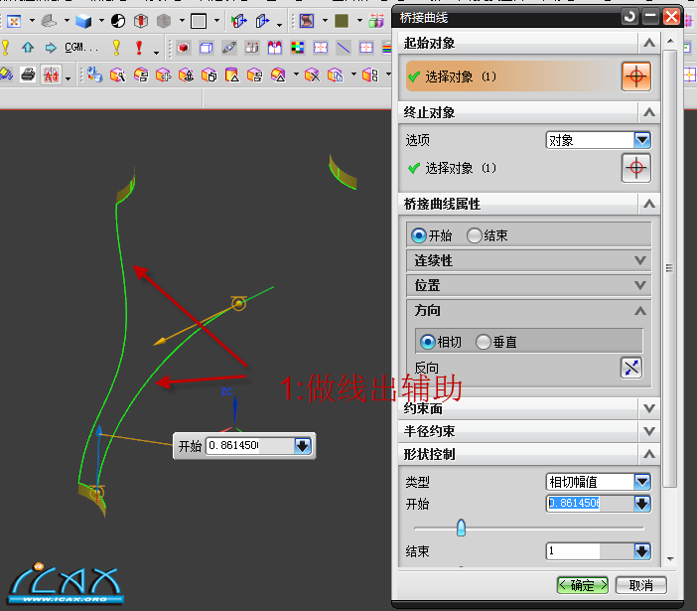Click the 取消 button
The height and width of the screenshot is (611, 697).
[x=640, y=584]
